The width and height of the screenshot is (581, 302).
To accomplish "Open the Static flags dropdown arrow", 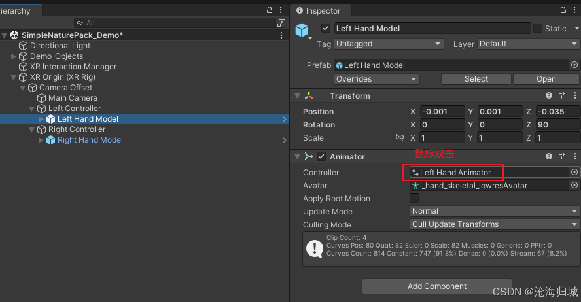I will click(x=576, y=28).
